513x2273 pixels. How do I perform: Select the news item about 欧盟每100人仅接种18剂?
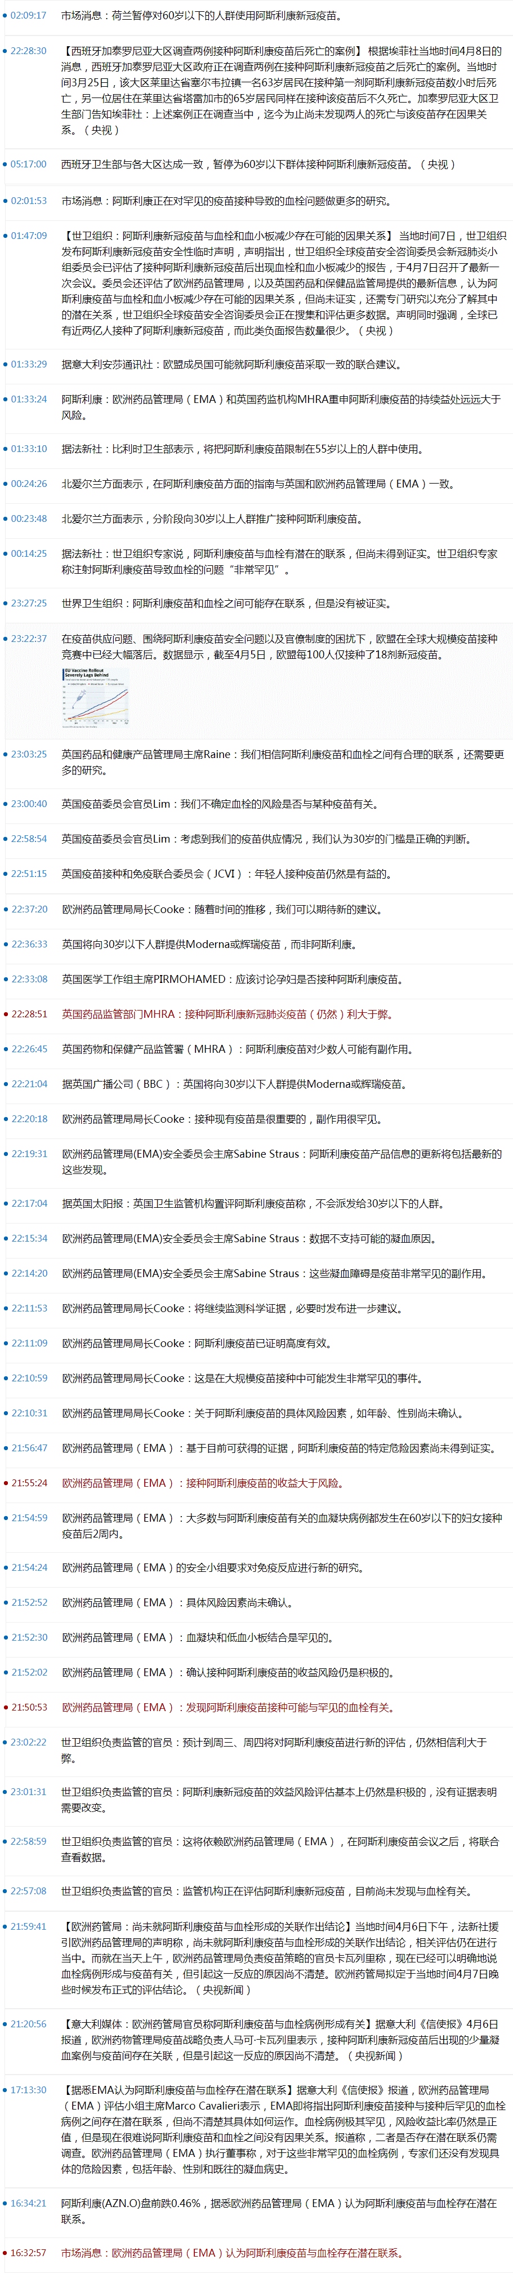[x=280, y=647]
